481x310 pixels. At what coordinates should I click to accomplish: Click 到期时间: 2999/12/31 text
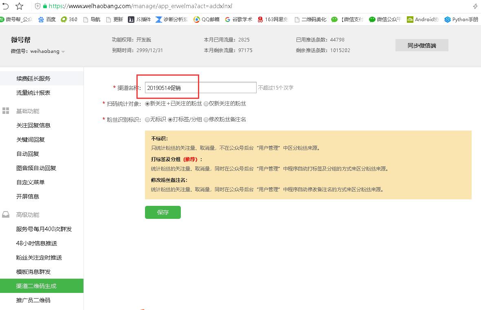point(137,50)
